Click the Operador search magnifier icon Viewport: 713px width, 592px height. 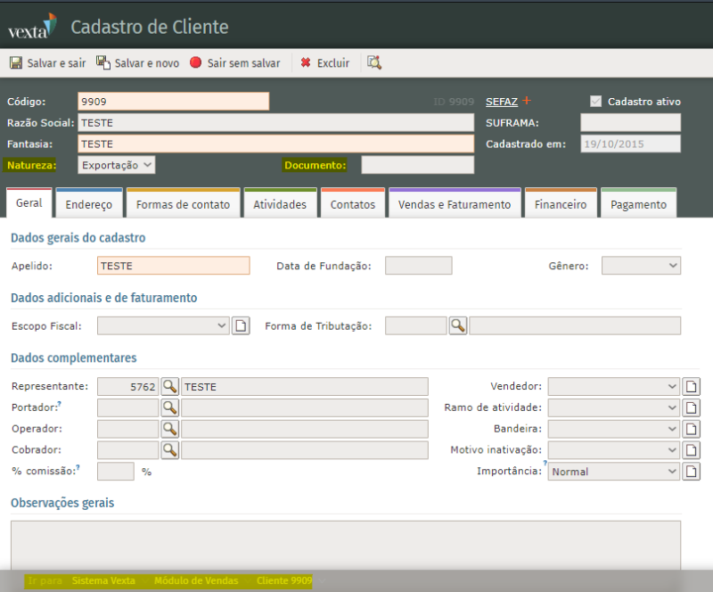pyautogui.click(x=169, y=429)
